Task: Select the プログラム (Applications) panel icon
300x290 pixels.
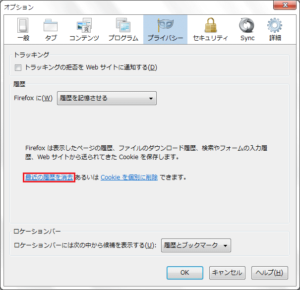Action: pos(123,29)
